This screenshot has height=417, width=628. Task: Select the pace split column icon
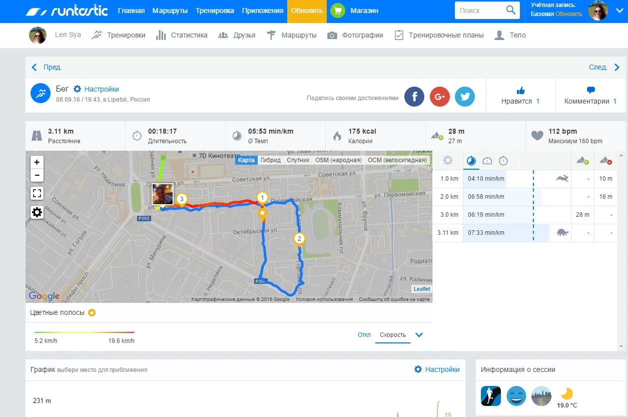pos(471,161)
